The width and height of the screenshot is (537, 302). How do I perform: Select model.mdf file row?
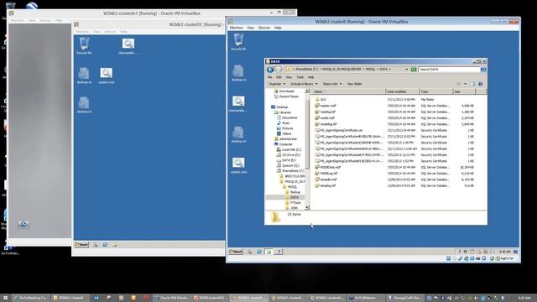coord(394,117)
